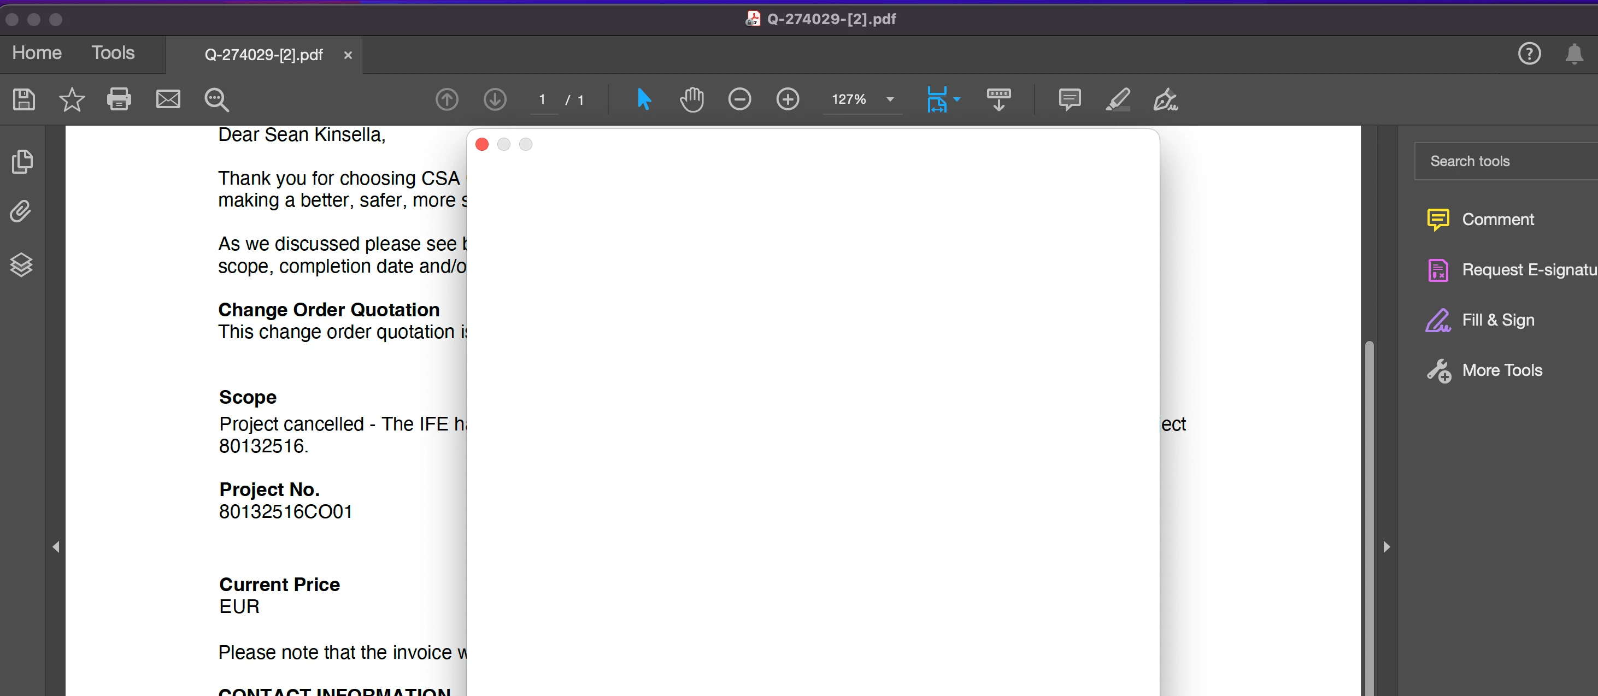Select the Hand pan tool
1598x696 pixels.
pyautogui.click(x=691, y=99)
